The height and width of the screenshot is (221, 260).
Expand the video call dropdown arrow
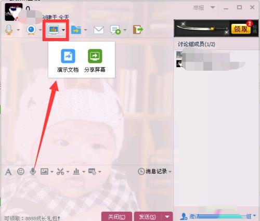point(40,30)
